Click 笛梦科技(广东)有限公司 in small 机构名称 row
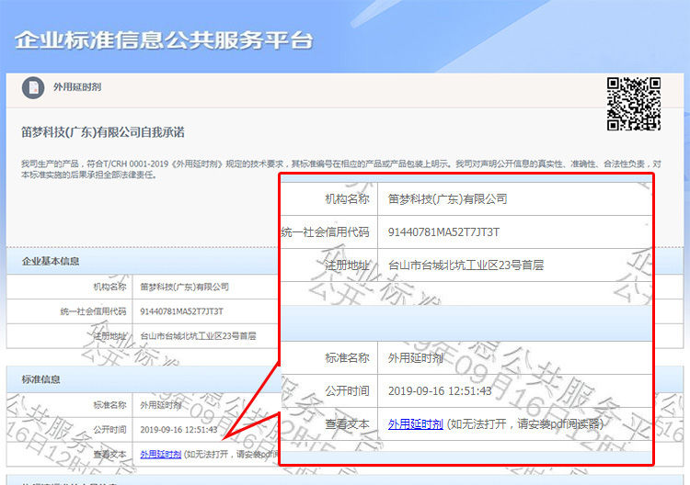The width and height of the screenshot is (690, 485). click(184, 287)
